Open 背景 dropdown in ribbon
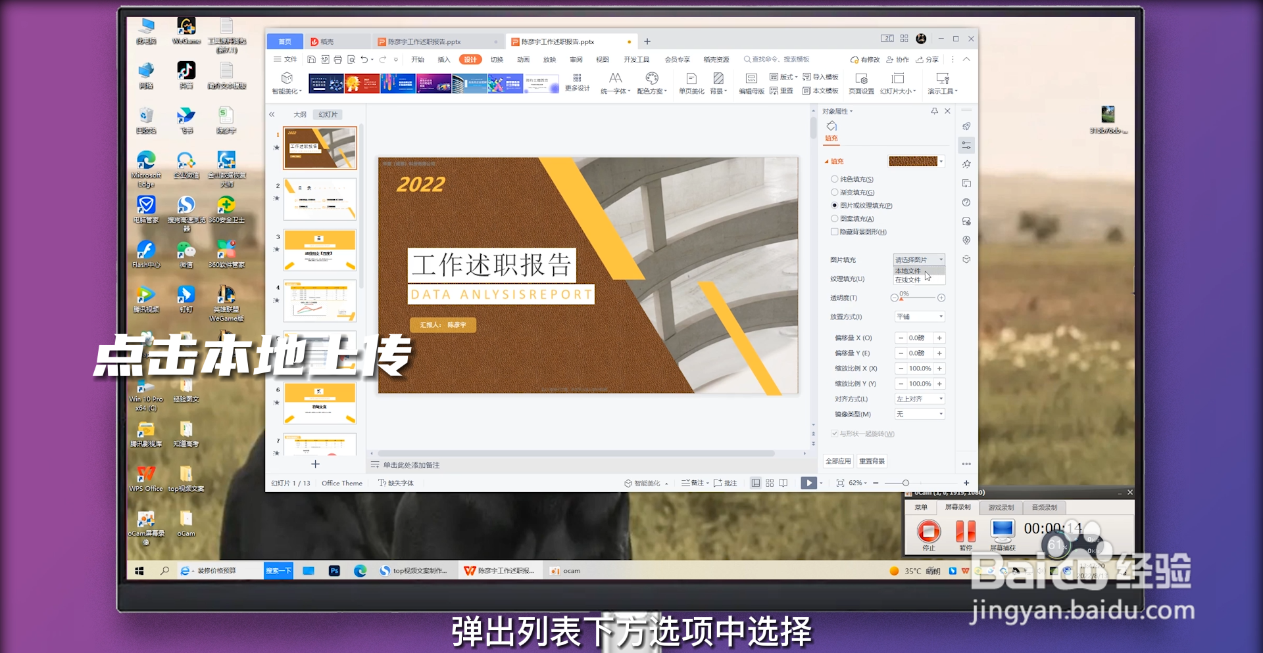The width and height of the screenshot is (1263, 653). 718,91
